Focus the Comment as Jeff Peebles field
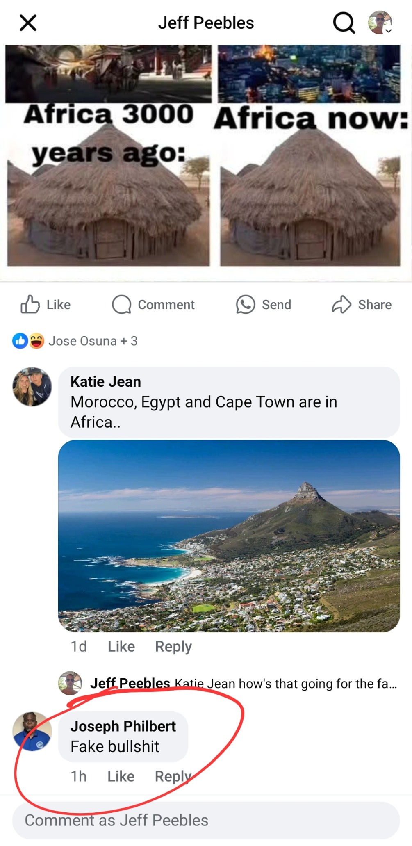This screenshot has height=846, width=412. click(206, 821)
